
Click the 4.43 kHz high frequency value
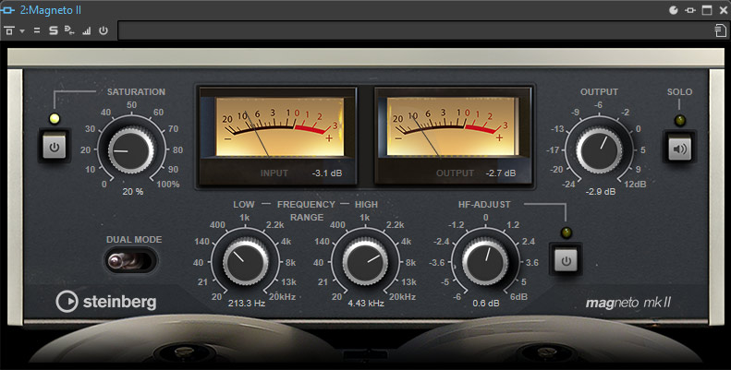[364, 302]
